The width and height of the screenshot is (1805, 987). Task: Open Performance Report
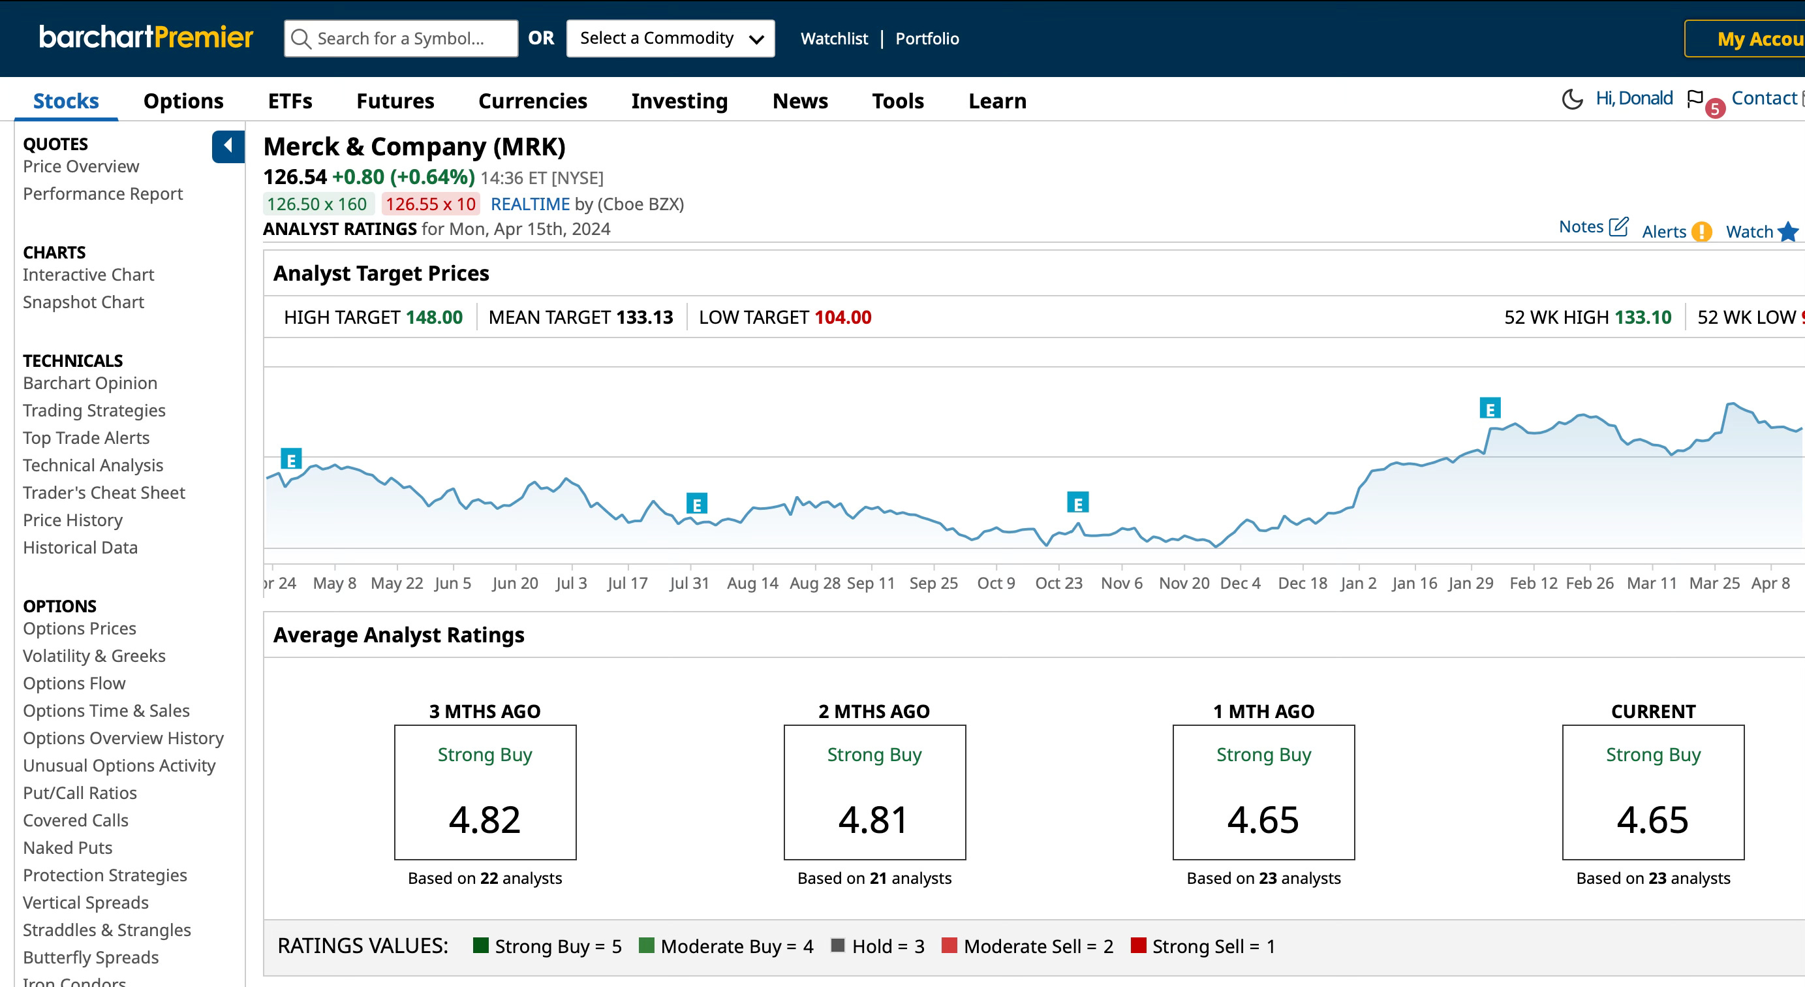[103, 193]
